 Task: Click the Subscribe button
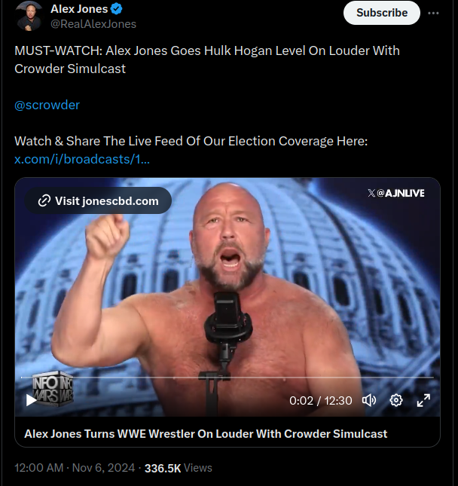coord(382,13)
